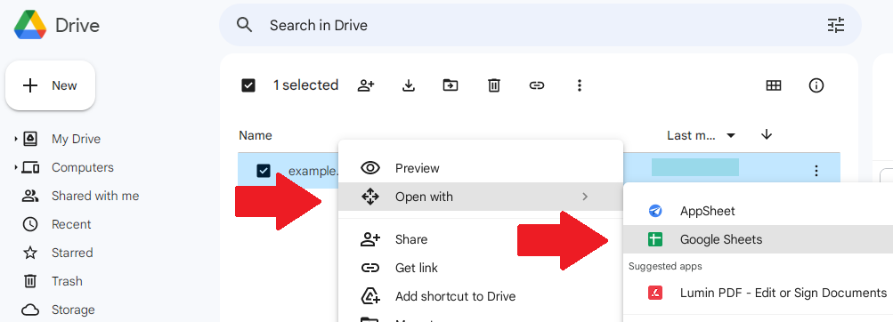Show the View details info panel
This screenshot has width=893, height=322.
(816, 85)
